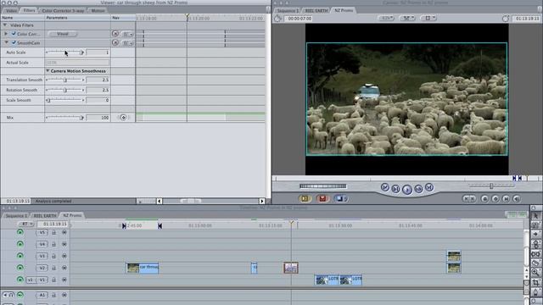This screenshot has height=305, width=543.
Task: Click Play Around Current Frame in Canvas
Action: click(418, 189)
